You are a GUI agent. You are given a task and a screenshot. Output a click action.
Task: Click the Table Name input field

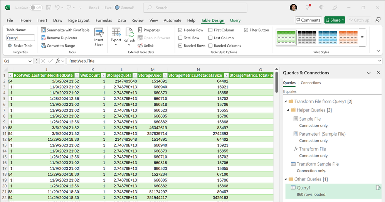coord(20,38)
